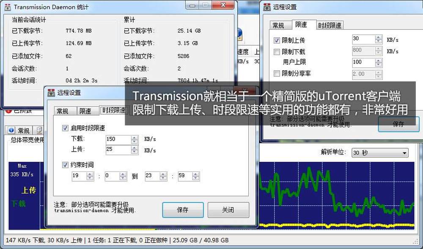The height and width of the screenshot is (249, 423).
Task: Click the yellow 上传 legend label on graph
Action: tap(29, 191)
